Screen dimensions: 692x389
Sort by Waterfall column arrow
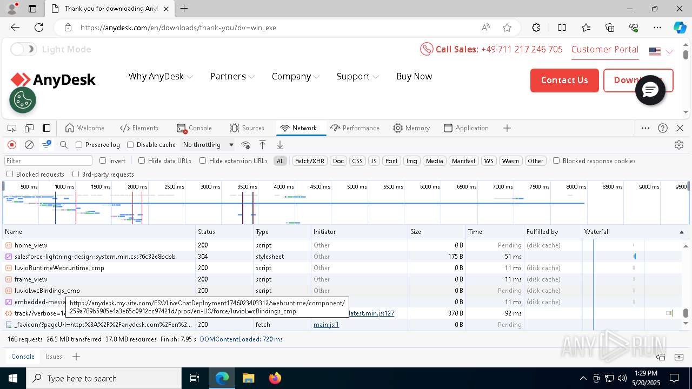point(681,232)
